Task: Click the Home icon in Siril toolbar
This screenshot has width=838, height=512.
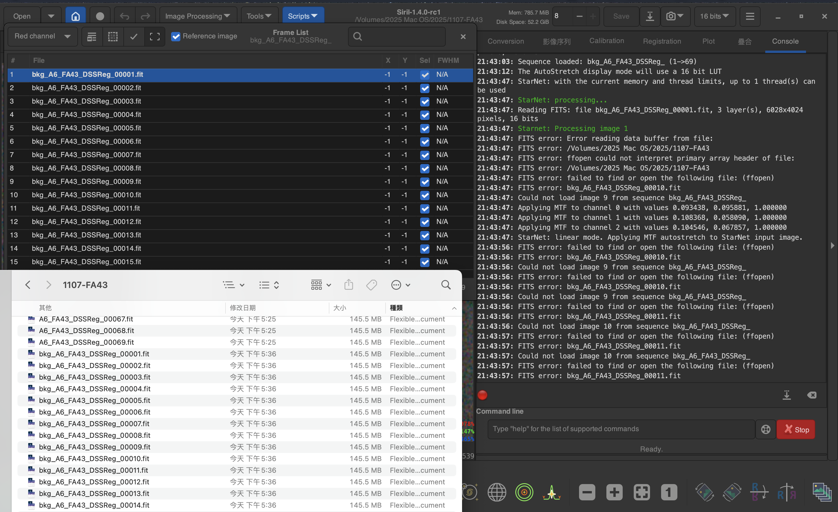Action: pyautogui.click(x=75, y=16)
